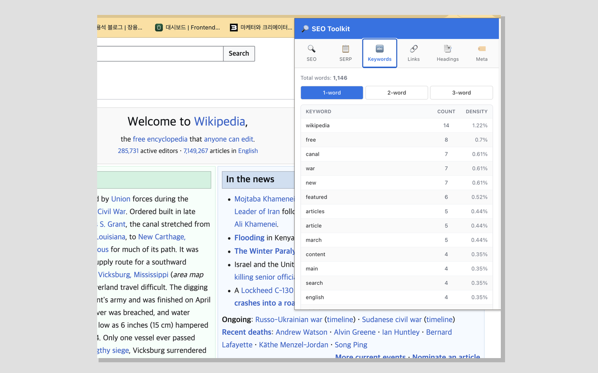The image size is (598, 373).
Task: Select the 'featured' keyword row
Action: [x=397, y=197]
